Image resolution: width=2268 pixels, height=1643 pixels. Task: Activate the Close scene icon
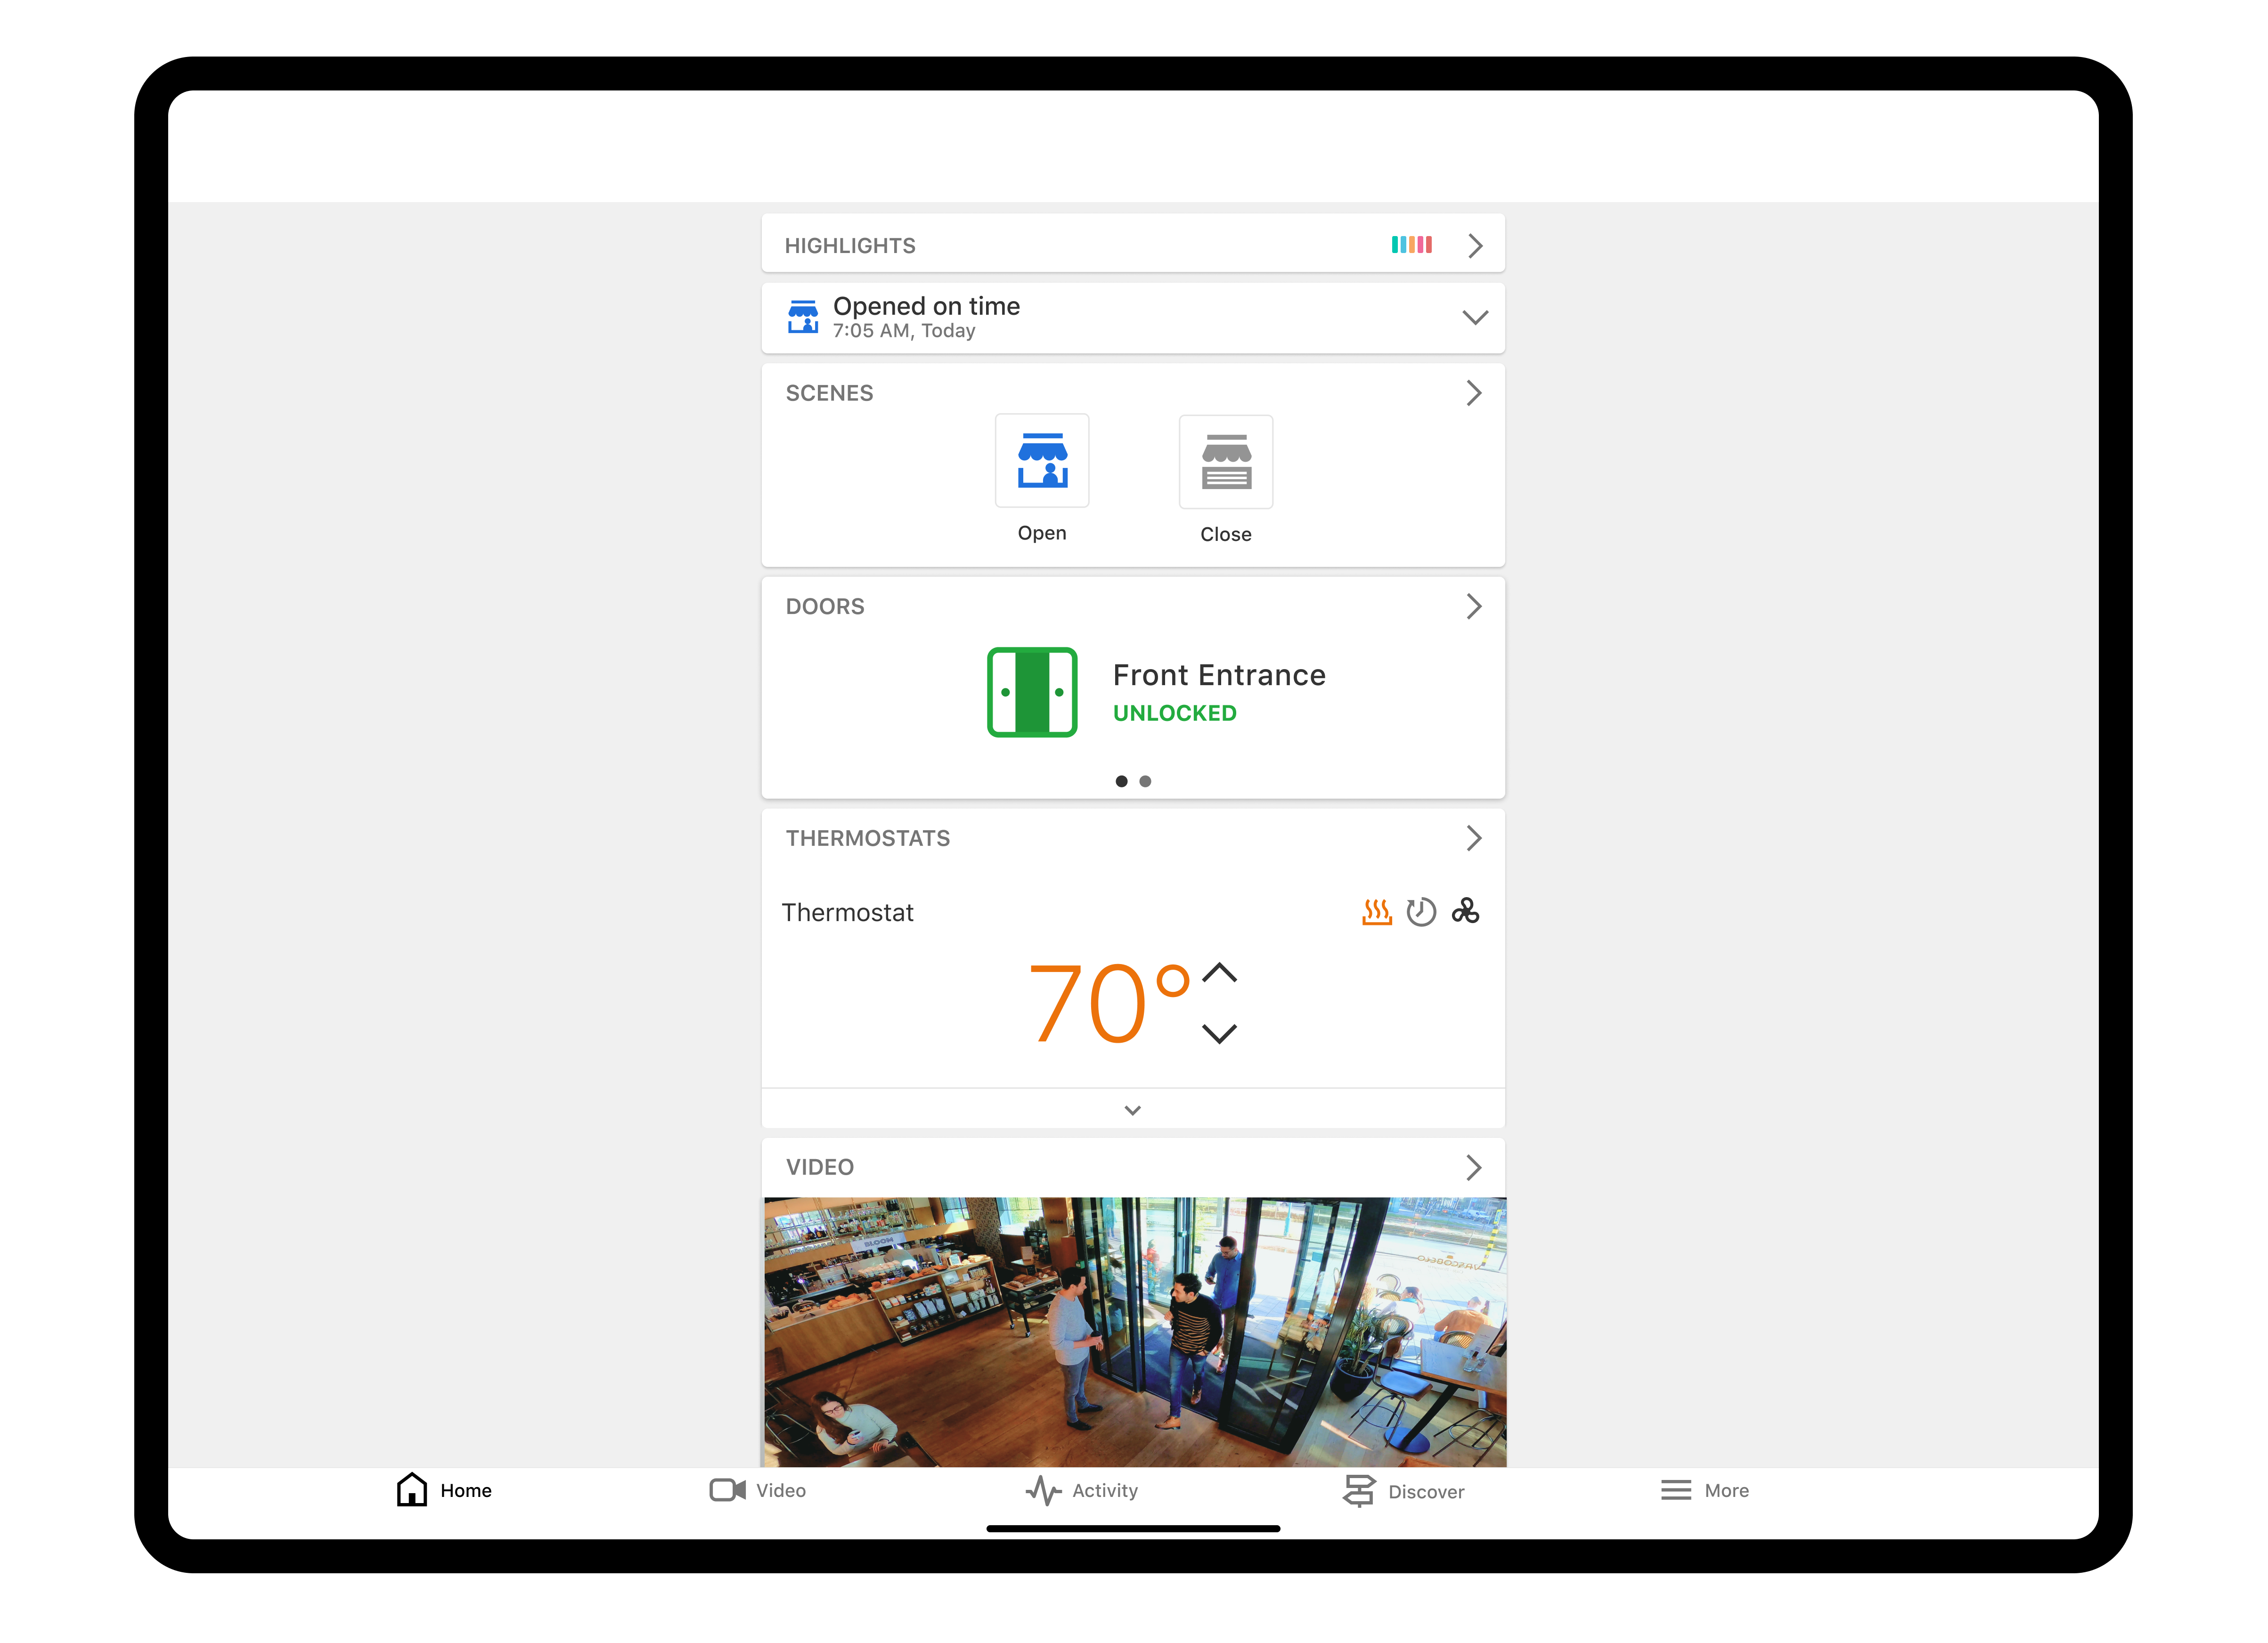pyautogui.click(x=1225, y=462)
